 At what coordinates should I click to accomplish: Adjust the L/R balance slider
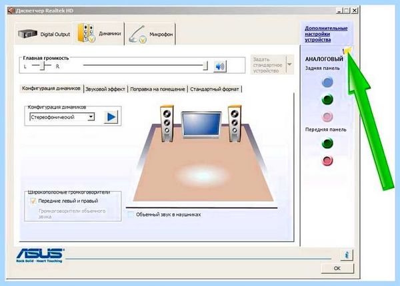(x=43, y=66)
